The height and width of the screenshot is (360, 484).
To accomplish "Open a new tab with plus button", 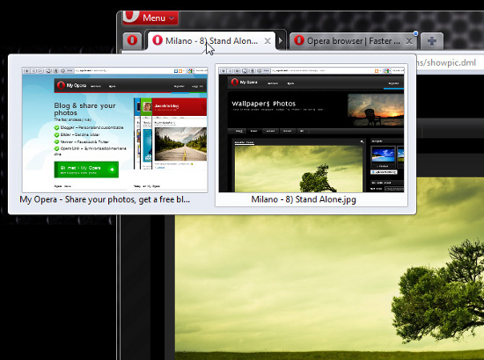I will pyautogui.click(x=432, y=41).
